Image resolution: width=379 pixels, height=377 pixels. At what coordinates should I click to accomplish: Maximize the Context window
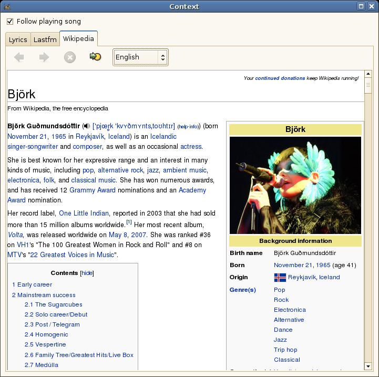point(361,6)
